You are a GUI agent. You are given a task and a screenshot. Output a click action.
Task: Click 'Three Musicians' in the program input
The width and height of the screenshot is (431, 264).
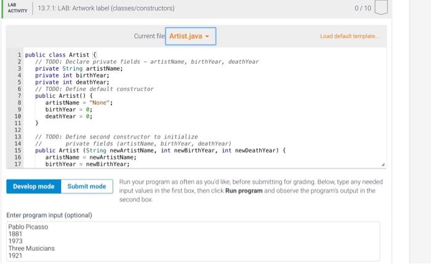click(x=31, y=249)
